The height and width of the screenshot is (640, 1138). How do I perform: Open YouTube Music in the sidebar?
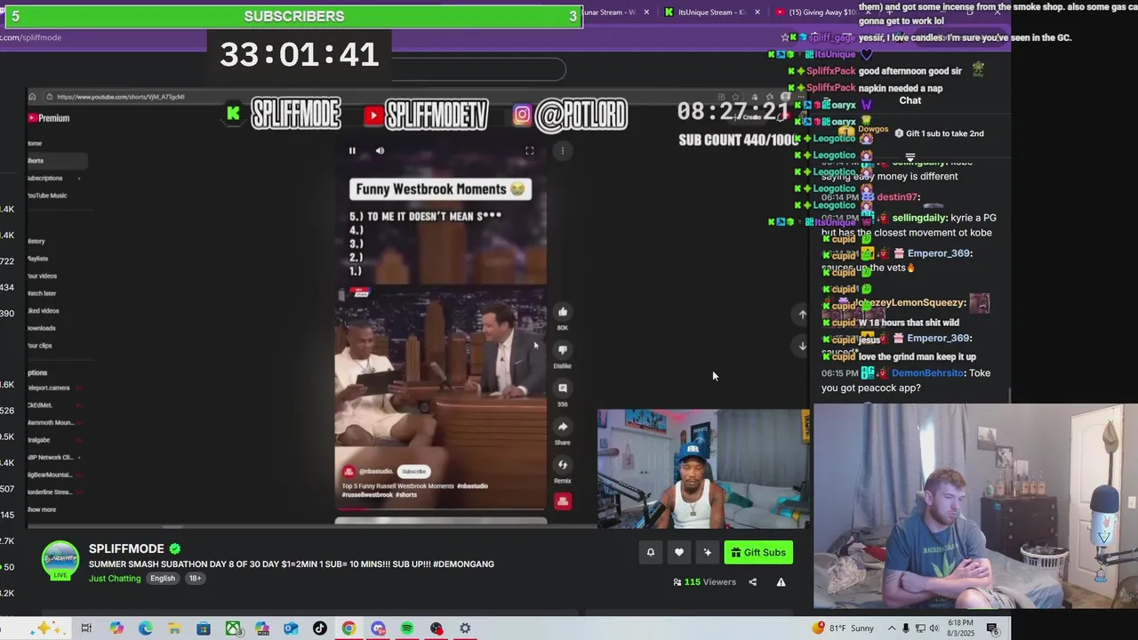click(47, 196)
